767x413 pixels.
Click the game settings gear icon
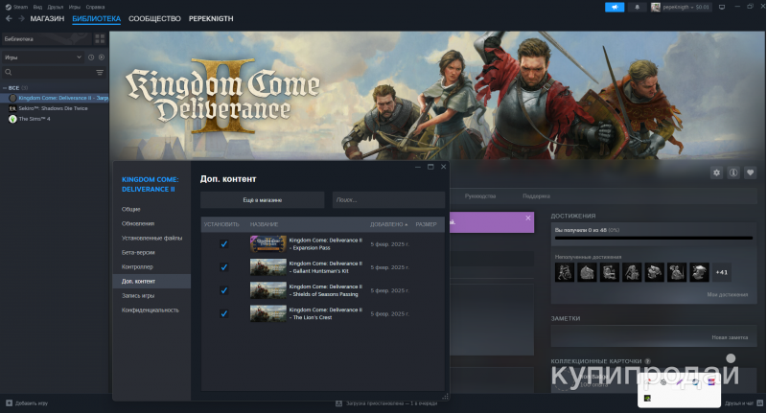tap(716, 172)
